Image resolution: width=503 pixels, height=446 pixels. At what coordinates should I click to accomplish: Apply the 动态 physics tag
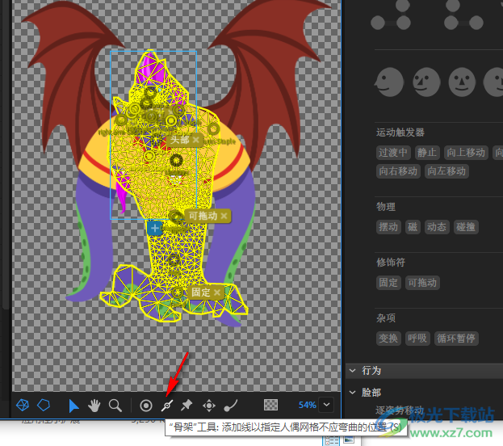(437, 227)
